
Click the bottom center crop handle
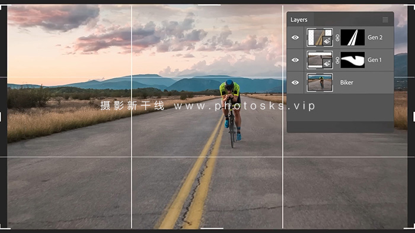212,228
